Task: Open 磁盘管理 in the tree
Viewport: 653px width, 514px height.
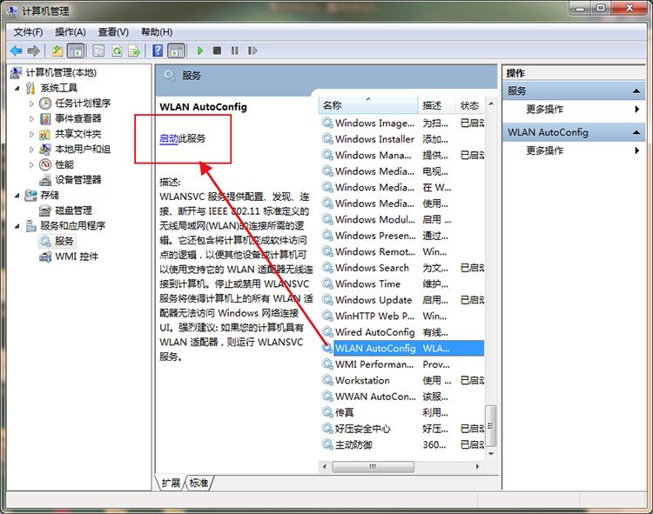Action: point(74,210)
